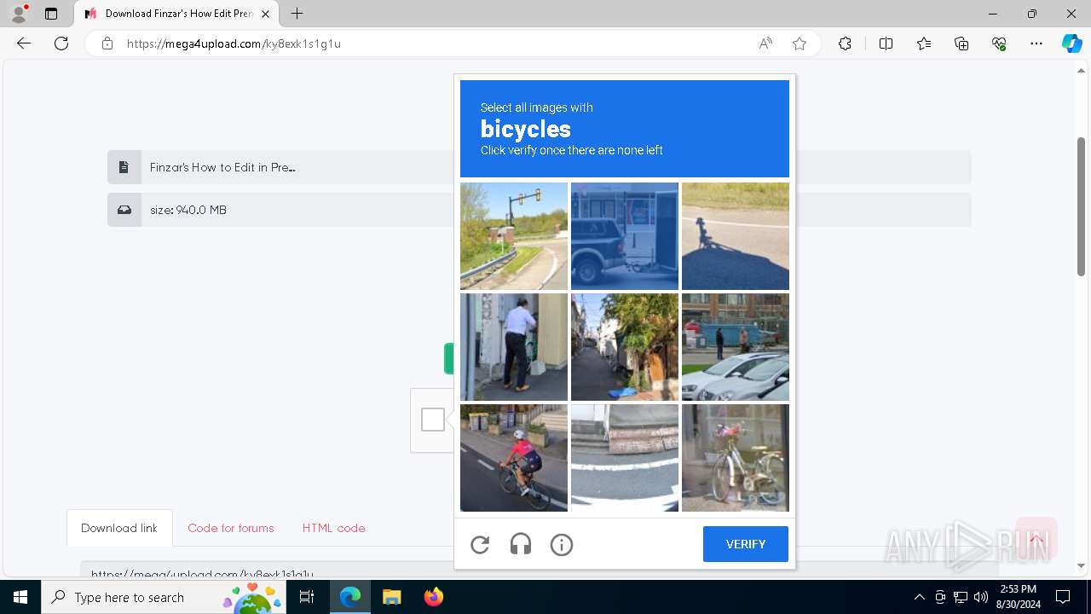Viewport: 1091px width, 614px height.
Task: Click the scrollbar down arrow
Action: click(1082, 565)
